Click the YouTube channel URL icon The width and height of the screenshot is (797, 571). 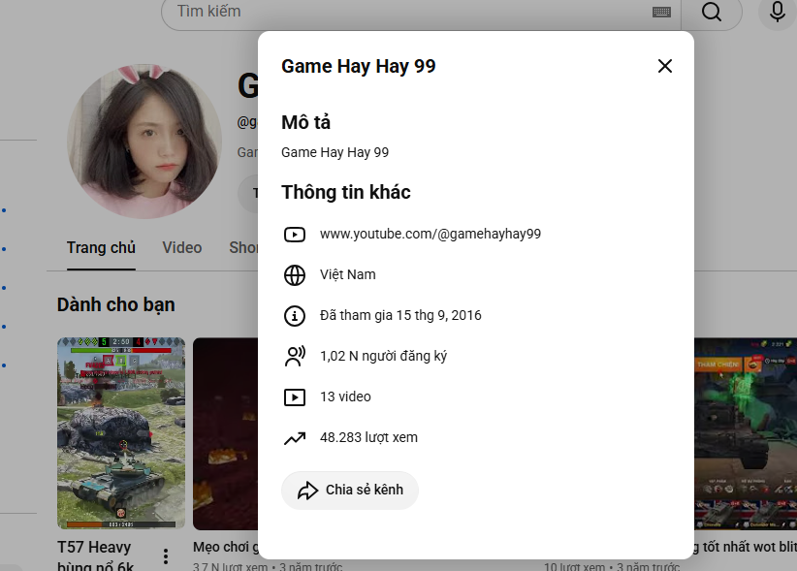pyautogui.click(x=295, y=235)
